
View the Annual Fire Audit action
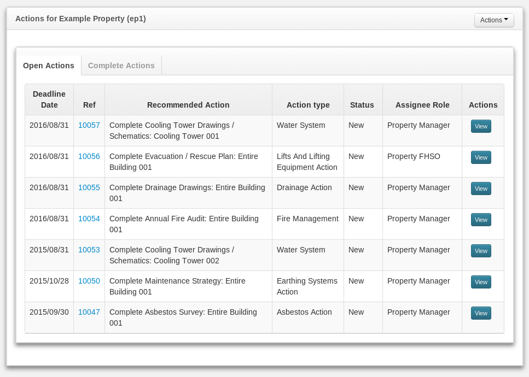point(481,220)
